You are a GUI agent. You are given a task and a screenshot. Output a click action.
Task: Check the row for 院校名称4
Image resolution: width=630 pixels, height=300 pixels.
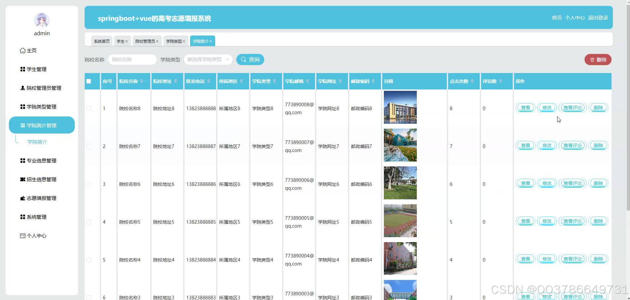point(89,260)
